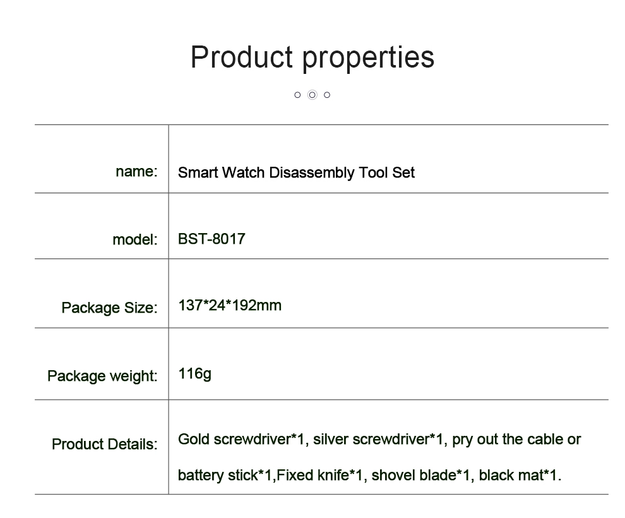Click the BST-8017 model value
Viewport: 625px width, 518px height.
coord(211,239)
